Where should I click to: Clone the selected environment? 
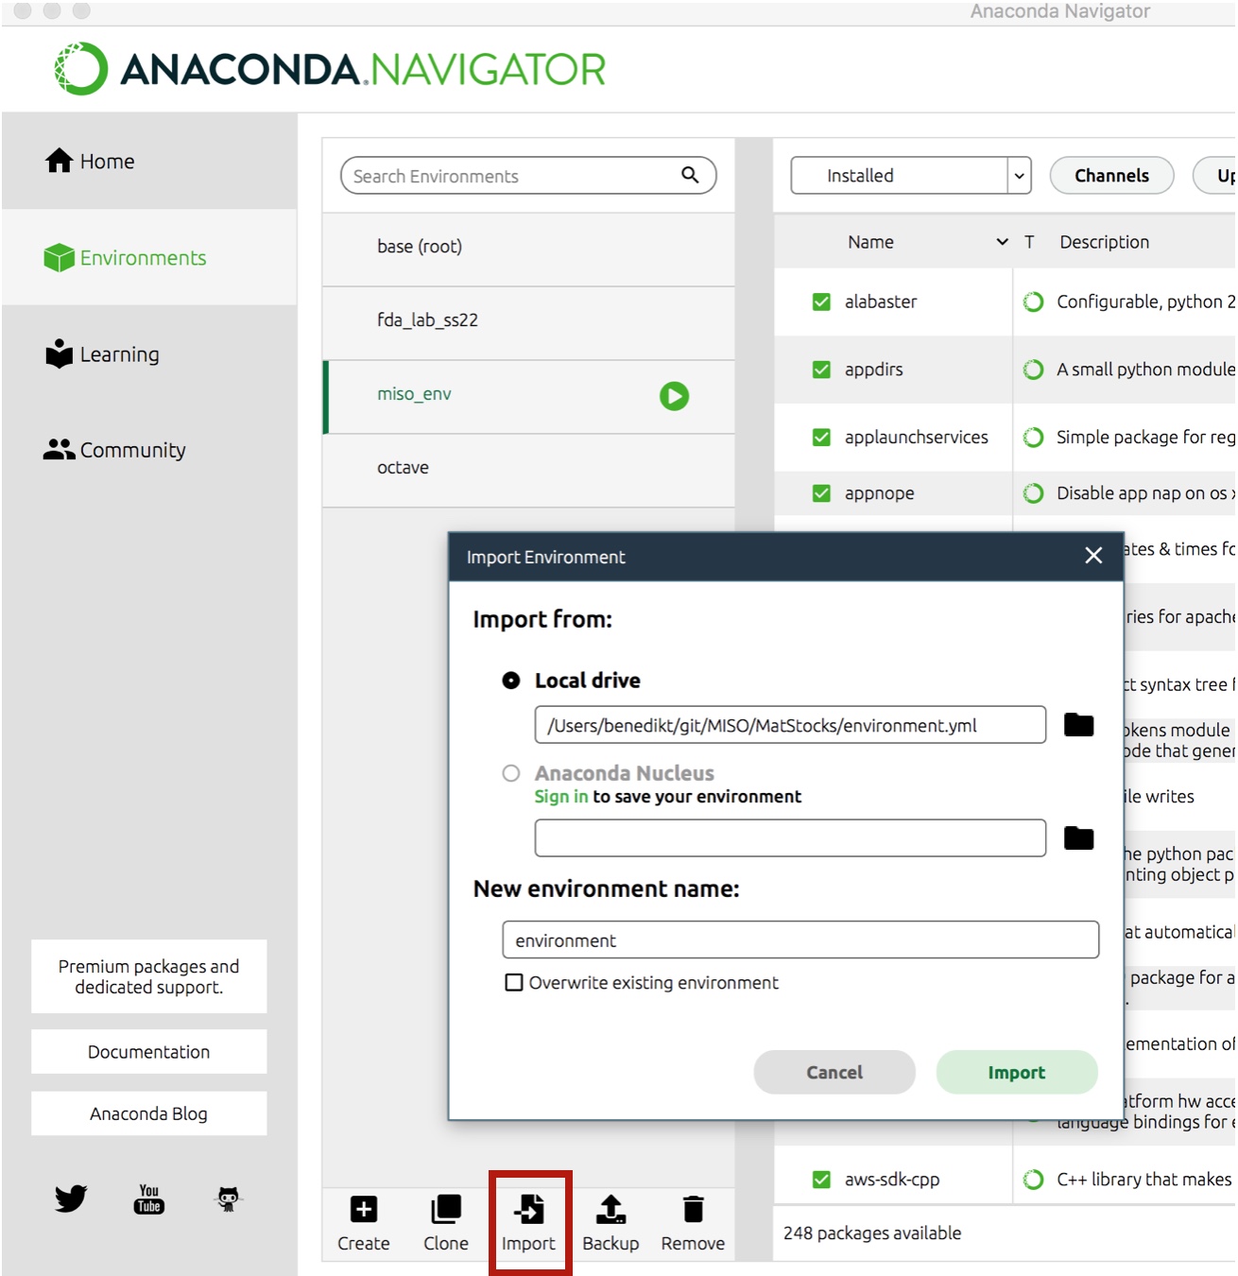coord(446,1224)
